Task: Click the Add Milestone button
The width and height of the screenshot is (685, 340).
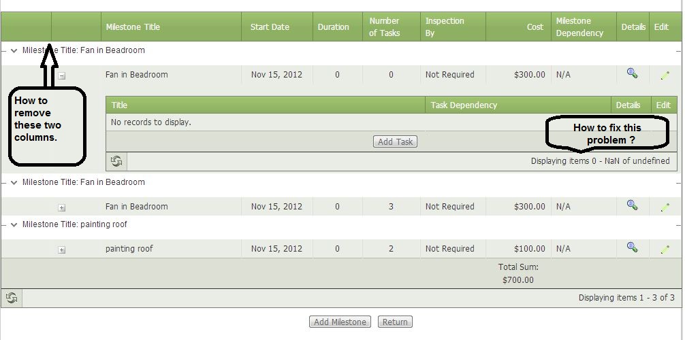Action: point(340,322)
